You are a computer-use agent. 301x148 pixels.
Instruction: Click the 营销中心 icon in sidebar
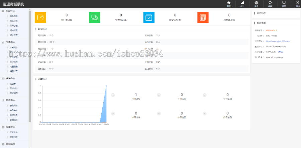pyautogui.click(x=3, y=78)
